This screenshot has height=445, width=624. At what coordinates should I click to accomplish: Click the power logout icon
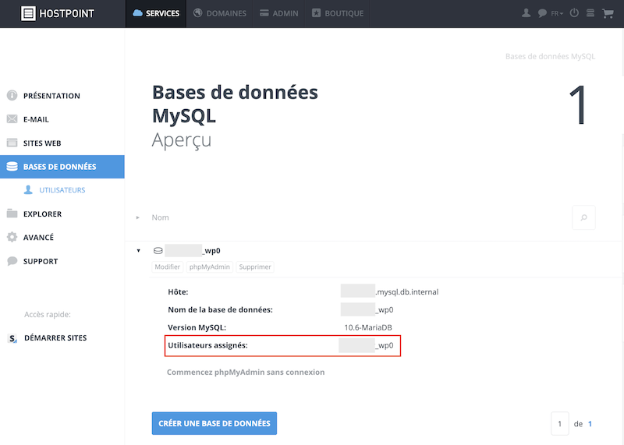point(574,13)
